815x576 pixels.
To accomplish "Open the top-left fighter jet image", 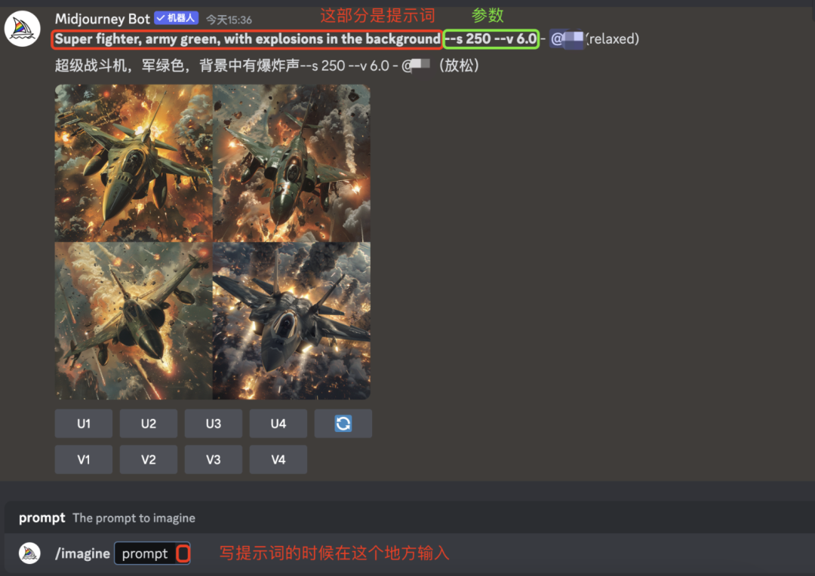I will (x=133, y=163).
